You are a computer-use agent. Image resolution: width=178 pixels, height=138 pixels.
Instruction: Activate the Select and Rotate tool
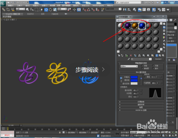click(50, 10)
